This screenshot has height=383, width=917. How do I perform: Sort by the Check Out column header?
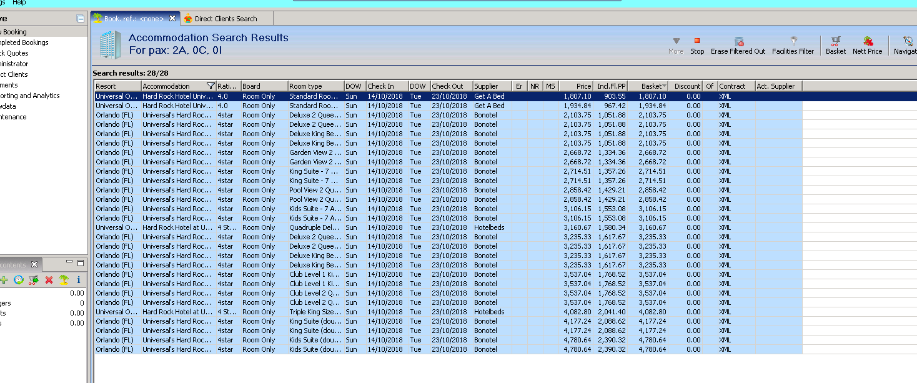pos(451,86)
